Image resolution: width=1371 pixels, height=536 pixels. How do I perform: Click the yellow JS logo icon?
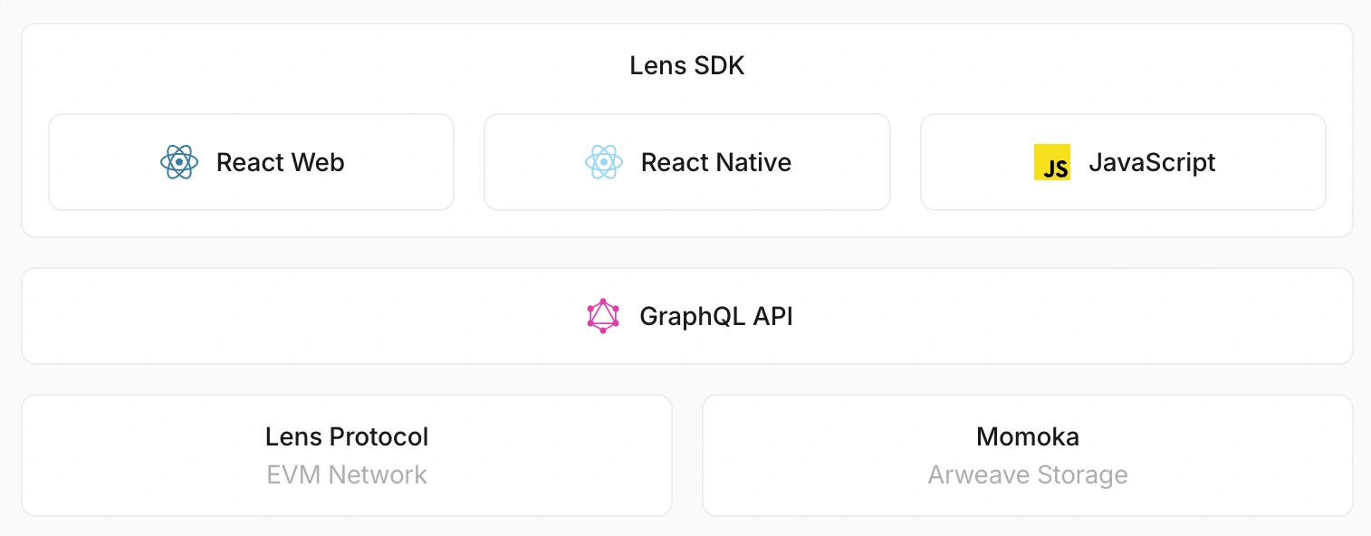[1052, 163]
